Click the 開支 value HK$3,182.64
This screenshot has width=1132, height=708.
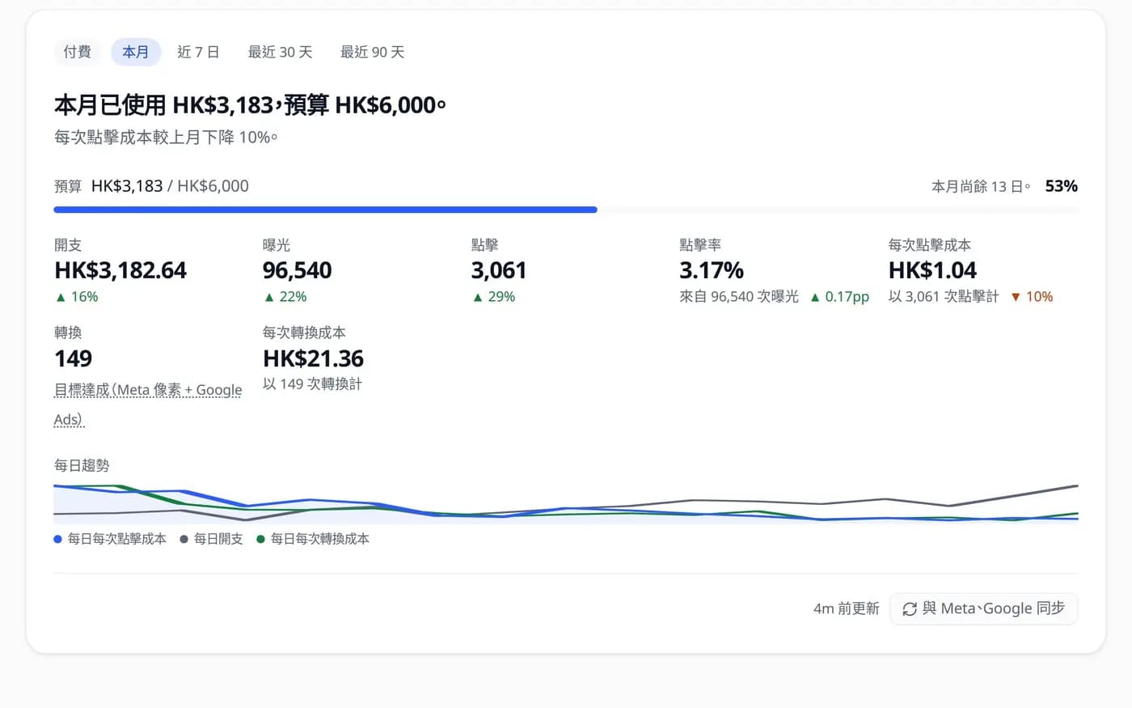pyautogui.click(x=120, y=270)
